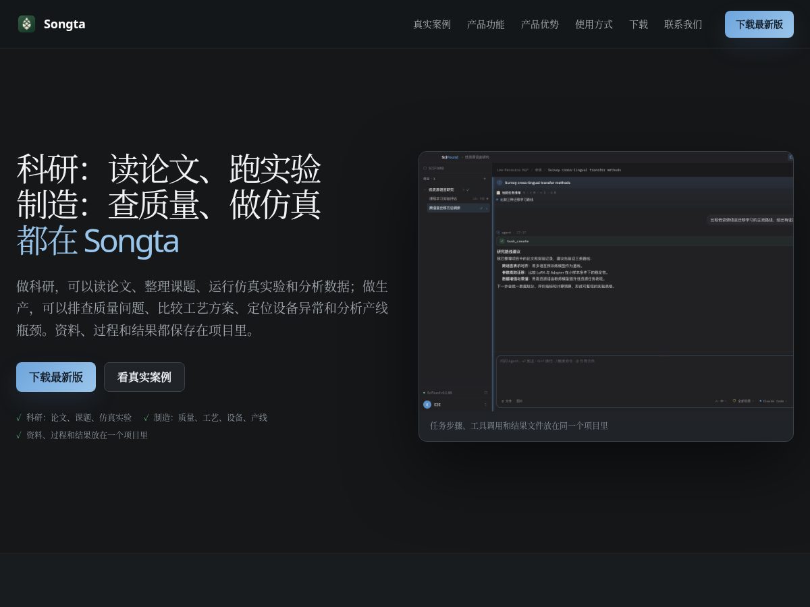Viewport: 810px width, 607px height.
Task: Click the '制造：查质量、做仿真' headline
Action: click(169, 205)
